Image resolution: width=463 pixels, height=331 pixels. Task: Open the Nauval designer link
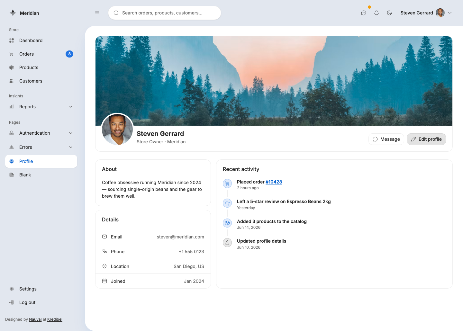coord(35,319)
